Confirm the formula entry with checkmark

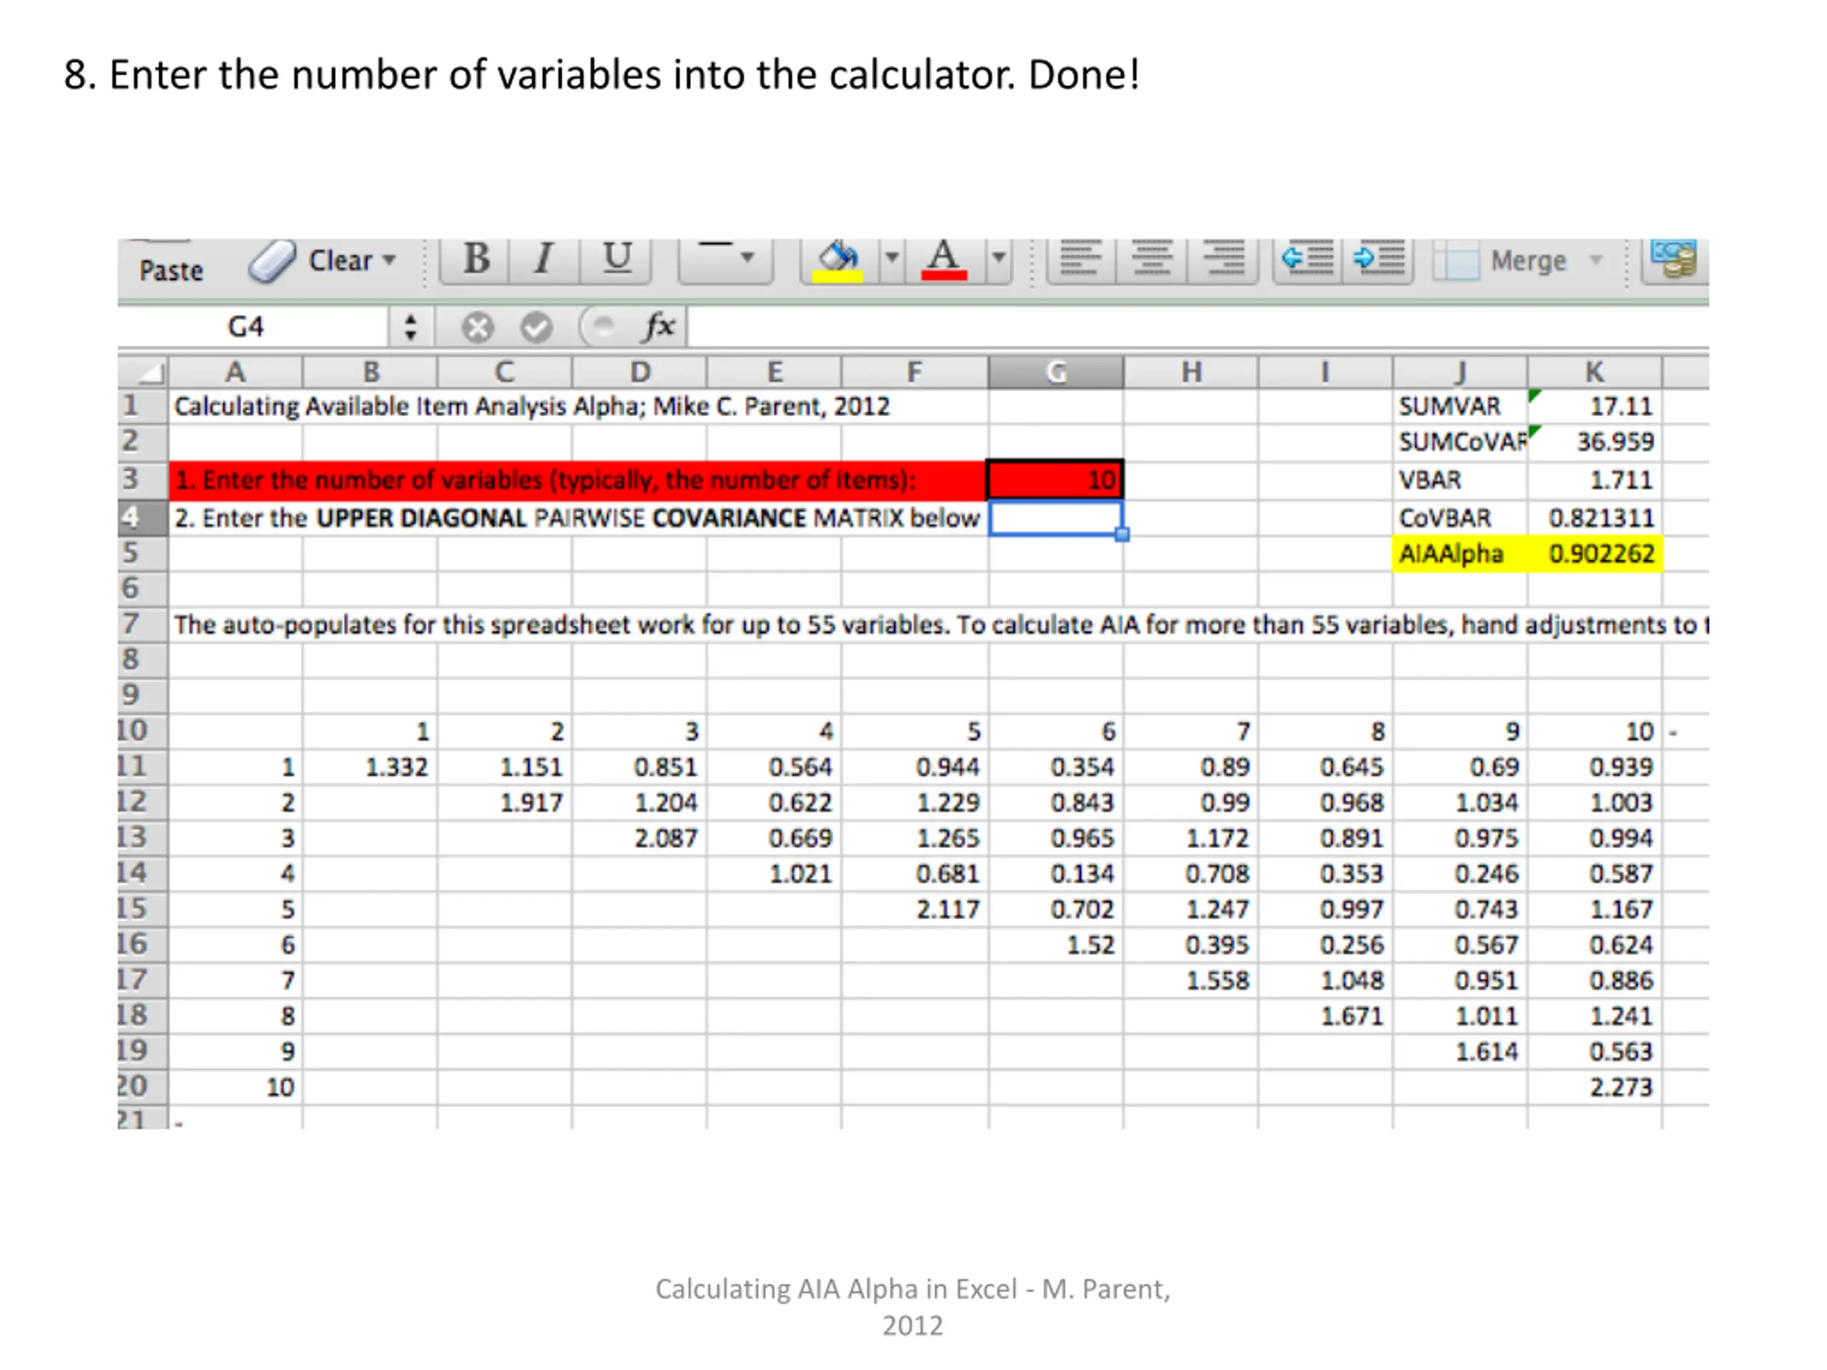click(x=536, y=328)
